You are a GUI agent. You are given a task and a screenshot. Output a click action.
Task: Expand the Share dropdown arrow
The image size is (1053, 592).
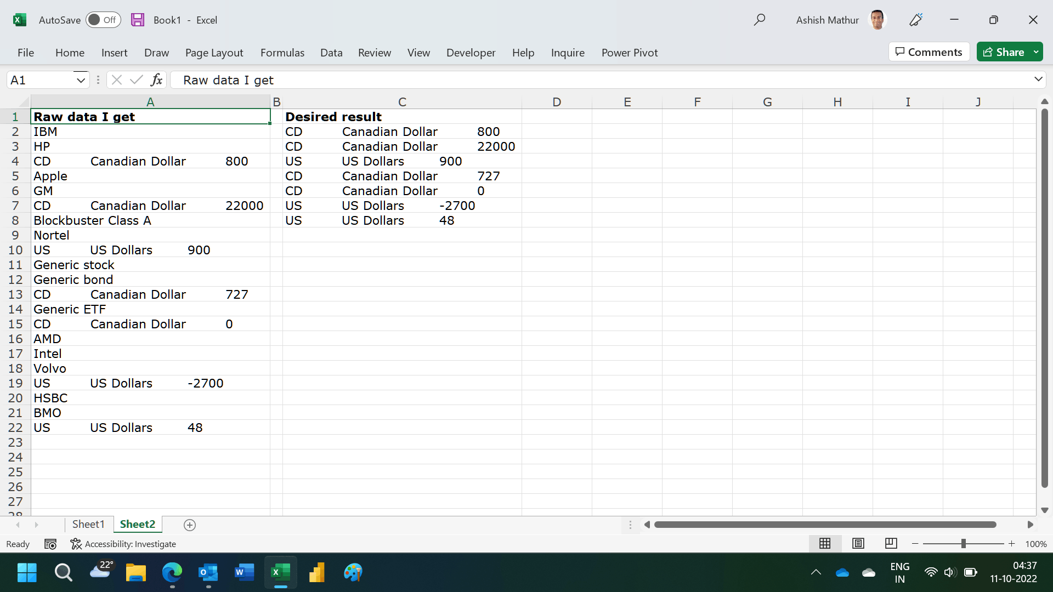[1036, 52]
